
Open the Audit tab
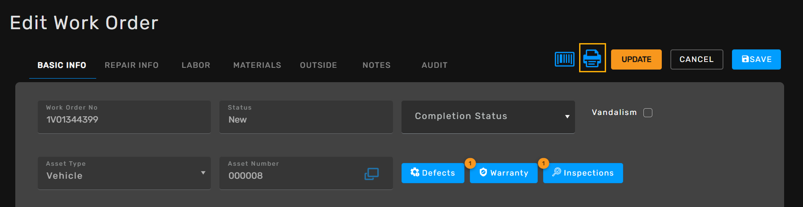[x=434, y=65]
